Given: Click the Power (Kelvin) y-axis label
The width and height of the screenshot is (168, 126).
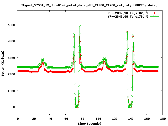Looking at the screenshot, I should (x=3, y=63).
